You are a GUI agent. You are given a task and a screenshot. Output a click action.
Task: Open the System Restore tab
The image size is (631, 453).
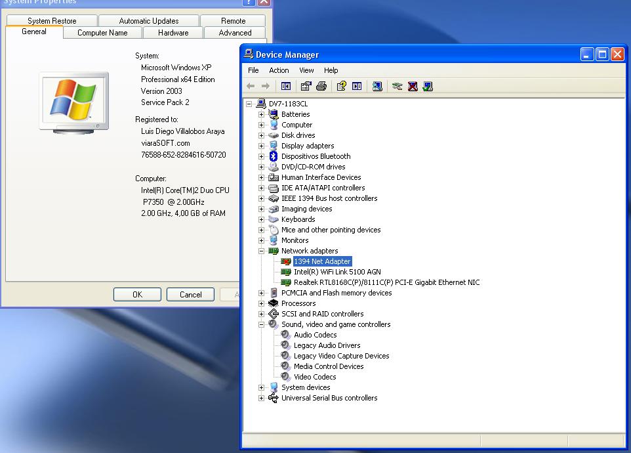click(52, 20)
